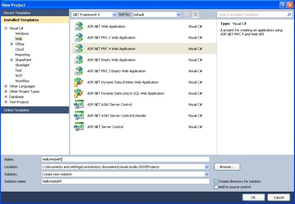Select Windows under Visual C#
295x204 pixels.
coord(22,34)
